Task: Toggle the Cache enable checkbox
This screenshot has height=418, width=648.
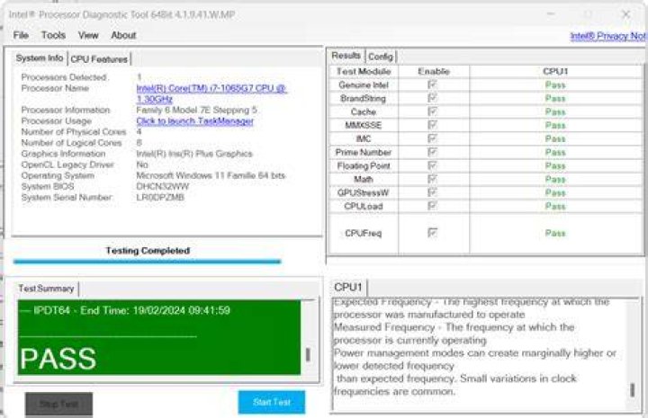Action: point(432,111)
